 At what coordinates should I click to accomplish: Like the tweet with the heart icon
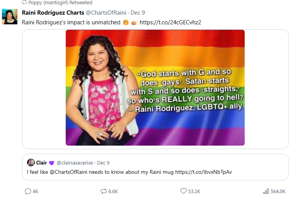tap(184, 191)
